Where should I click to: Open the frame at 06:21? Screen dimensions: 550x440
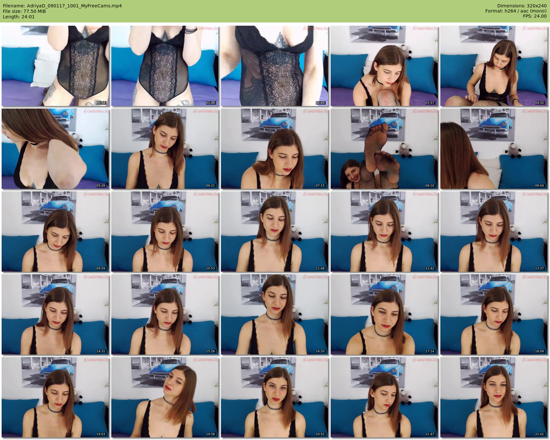click(165, 149)
